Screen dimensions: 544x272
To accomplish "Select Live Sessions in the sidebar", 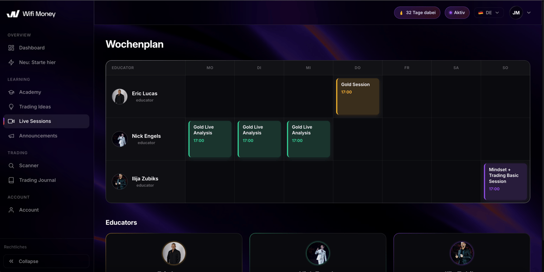I will [x=46, y=121].
